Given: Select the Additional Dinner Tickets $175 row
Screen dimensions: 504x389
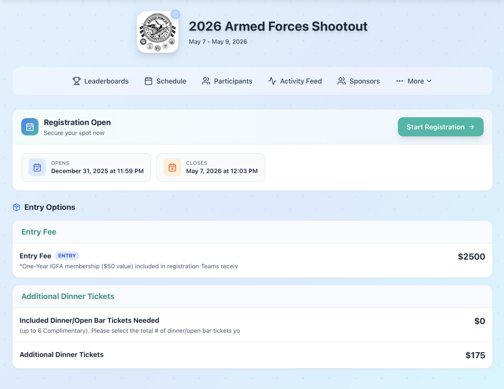Looking at the screenshot, I should pos(252,355).
